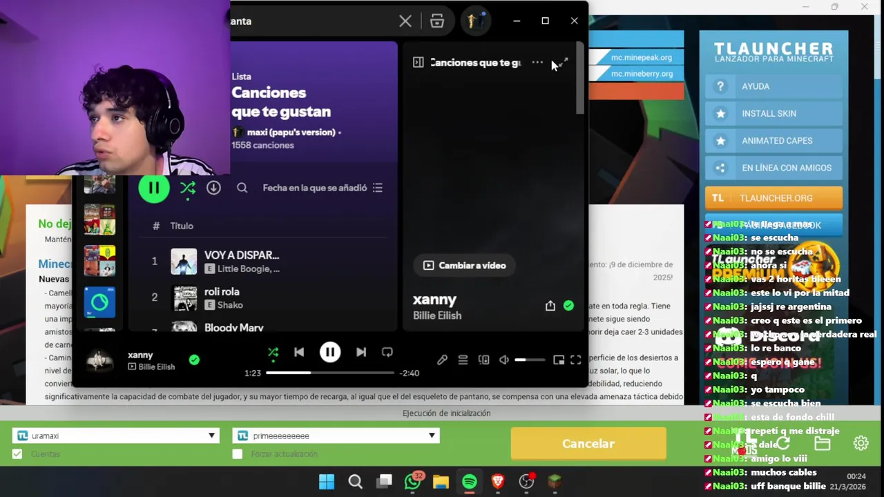This screenshot has width=884, height=497.
Task: Select the song VOY A DISPAR...
Action: click(241, 255)
